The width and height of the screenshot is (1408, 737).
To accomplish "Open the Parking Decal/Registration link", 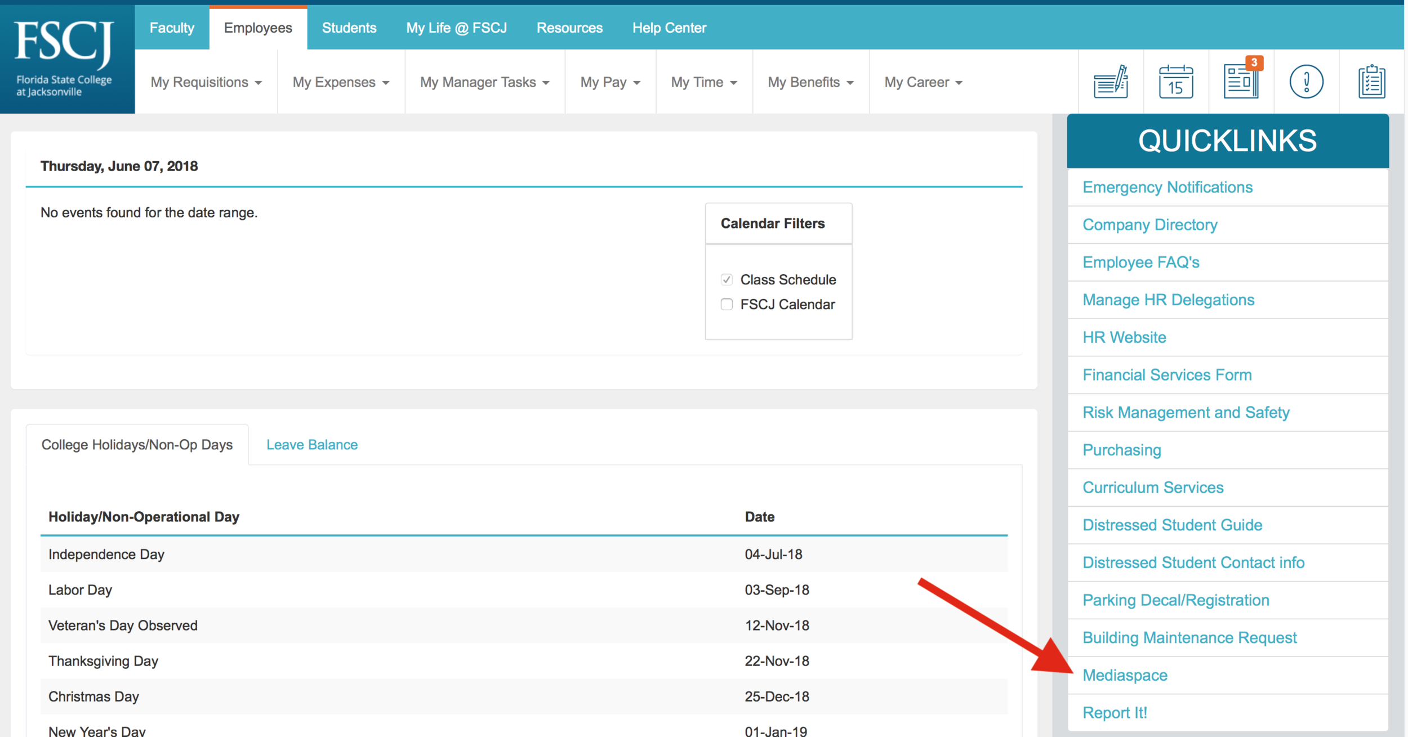I will pos(1175,600).
